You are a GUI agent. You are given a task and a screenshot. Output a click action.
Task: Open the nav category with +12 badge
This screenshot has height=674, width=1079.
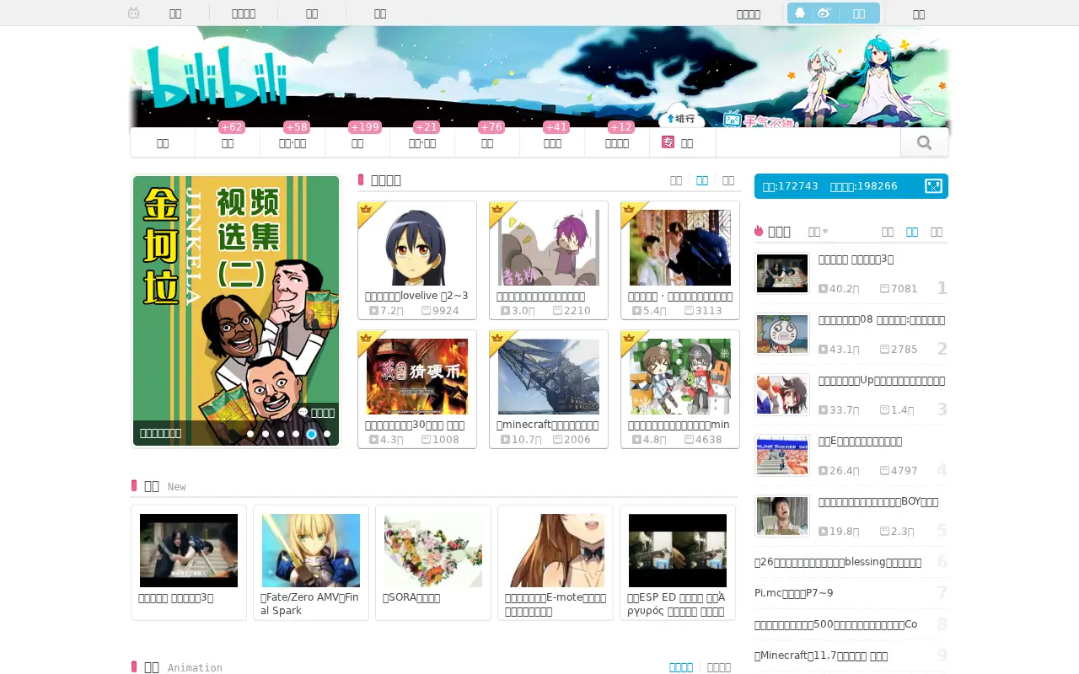[x=617, y=142]
